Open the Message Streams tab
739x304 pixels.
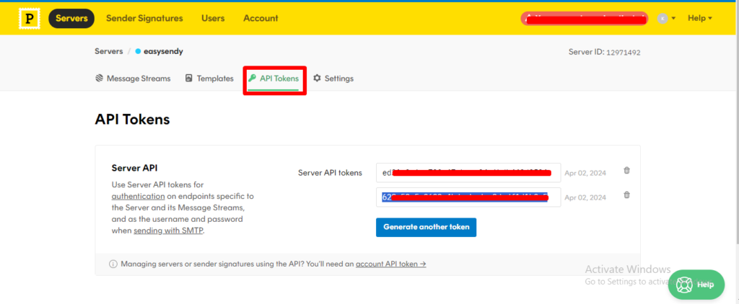click(x=133, y=79)
